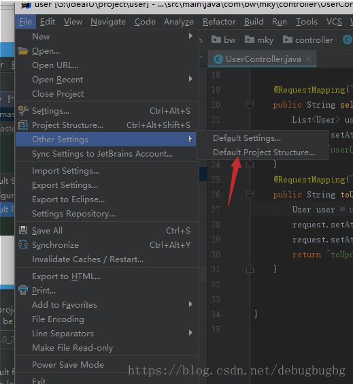Collapse the method fold marker at line 20
353x384 pixels.
[250, 105]
